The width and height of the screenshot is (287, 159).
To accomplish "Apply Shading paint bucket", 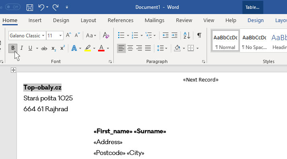I will (x=177, y=48).
